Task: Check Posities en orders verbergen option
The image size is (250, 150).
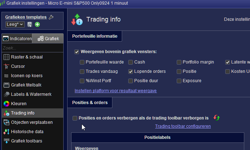Action: tap(75, 118)
